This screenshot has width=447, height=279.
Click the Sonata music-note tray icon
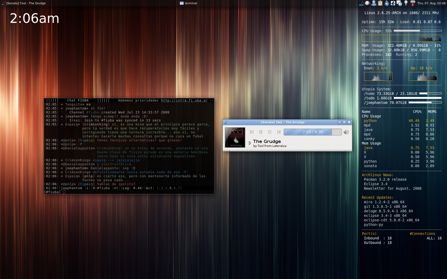tap(361, 3)
